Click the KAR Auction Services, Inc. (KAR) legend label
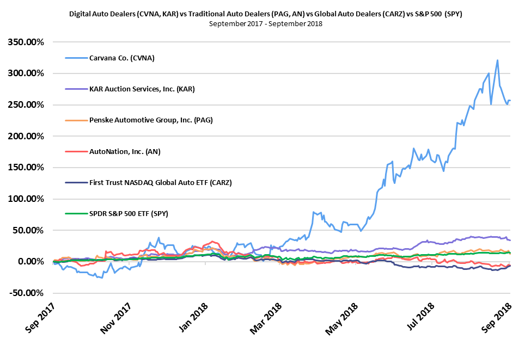The width and height of the screenshot is (531, 345). 142,89
